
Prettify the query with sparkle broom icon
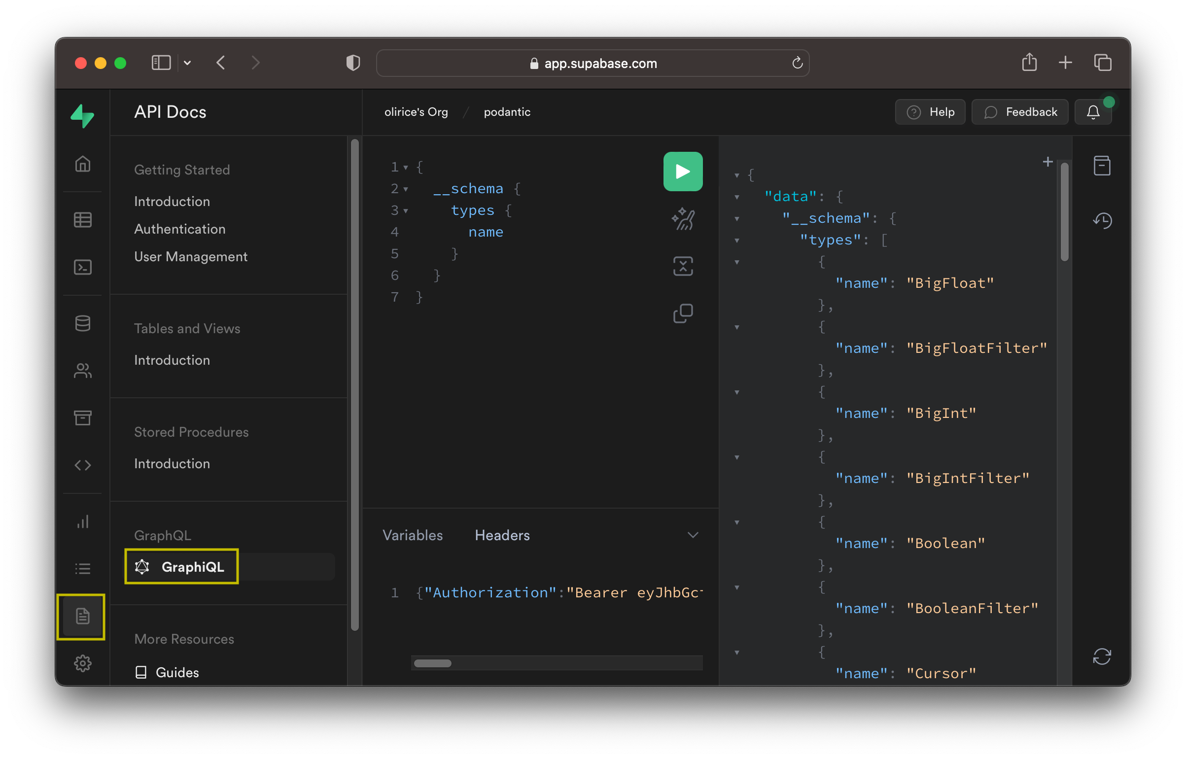683,219
